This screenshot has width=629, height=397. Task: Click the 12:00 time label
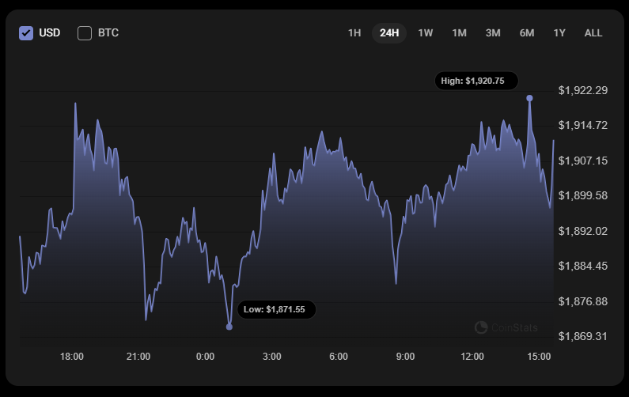point(472,357)
